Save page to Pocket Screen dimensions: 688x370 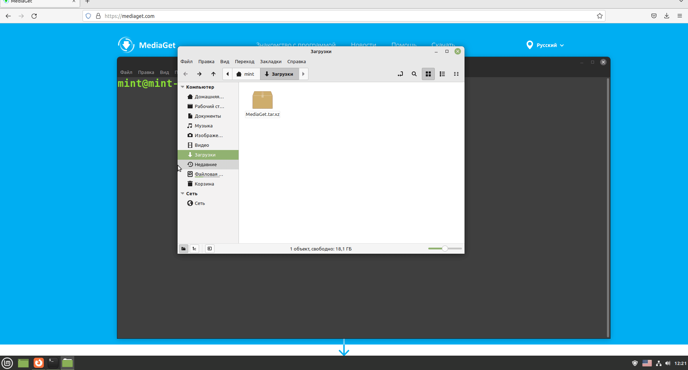pyautogui.click(x=654, y=16)
